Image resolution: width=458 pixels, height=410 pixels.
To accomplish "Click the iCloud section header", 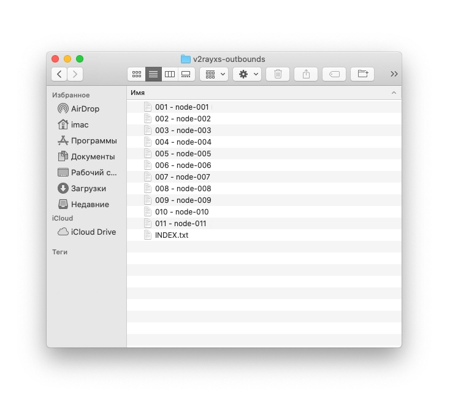I will 62,218.
